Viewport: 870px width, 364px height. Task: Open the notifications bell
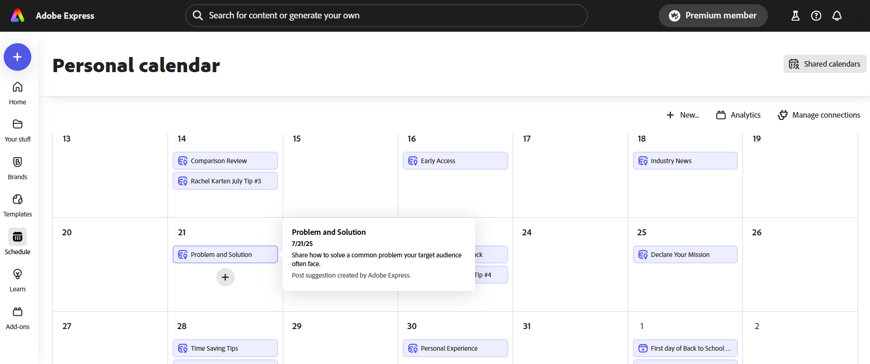[x=837, y=16]
